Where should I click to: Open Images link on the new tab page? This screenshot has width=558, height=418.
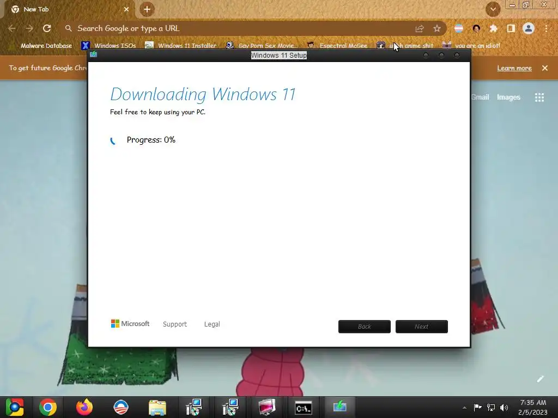click(508, 97)
